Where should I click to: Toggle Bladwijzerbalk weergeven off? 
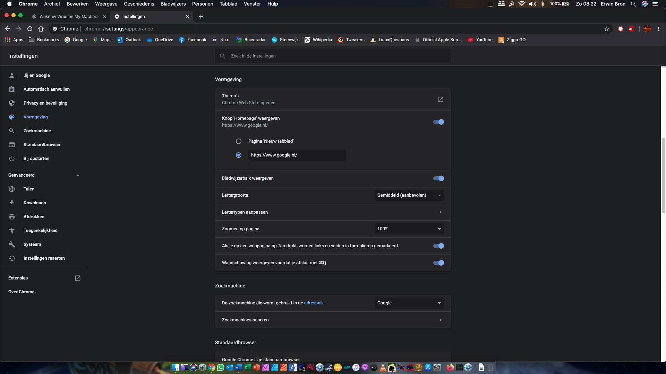click(438, 178)
